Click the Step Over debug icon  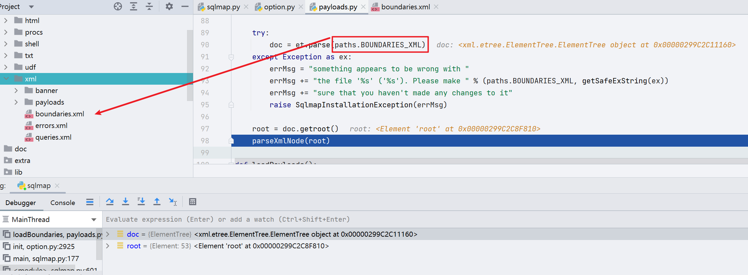(110, 202)
